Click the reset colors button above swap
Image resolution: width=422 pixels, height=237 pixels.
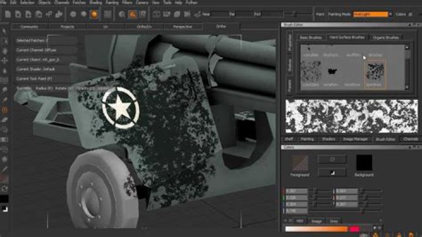tap(332, 160)
